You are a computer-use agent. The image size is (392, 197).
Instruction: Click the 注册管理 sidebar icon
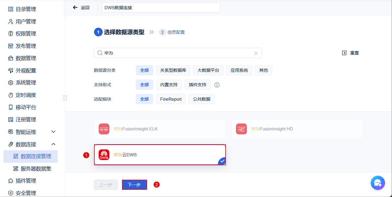click(x=11, y=120)
